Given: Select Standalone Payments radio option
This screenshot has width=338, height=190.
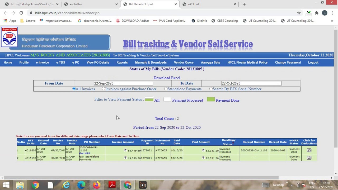Looking at the screenshot, I should coord(166,89).
